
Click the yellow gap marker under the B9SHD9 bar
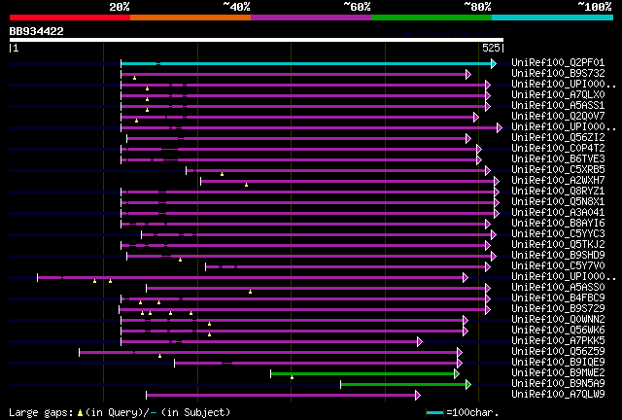tap(180, 260)
